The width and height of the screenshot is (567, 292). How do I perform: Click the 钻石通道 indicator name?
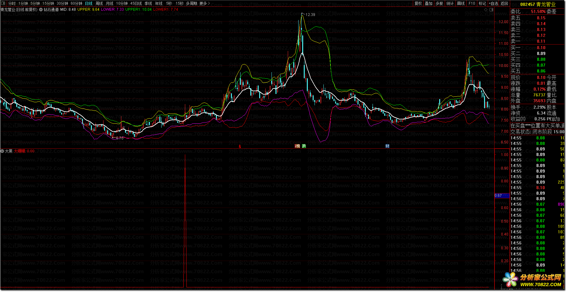51,10
